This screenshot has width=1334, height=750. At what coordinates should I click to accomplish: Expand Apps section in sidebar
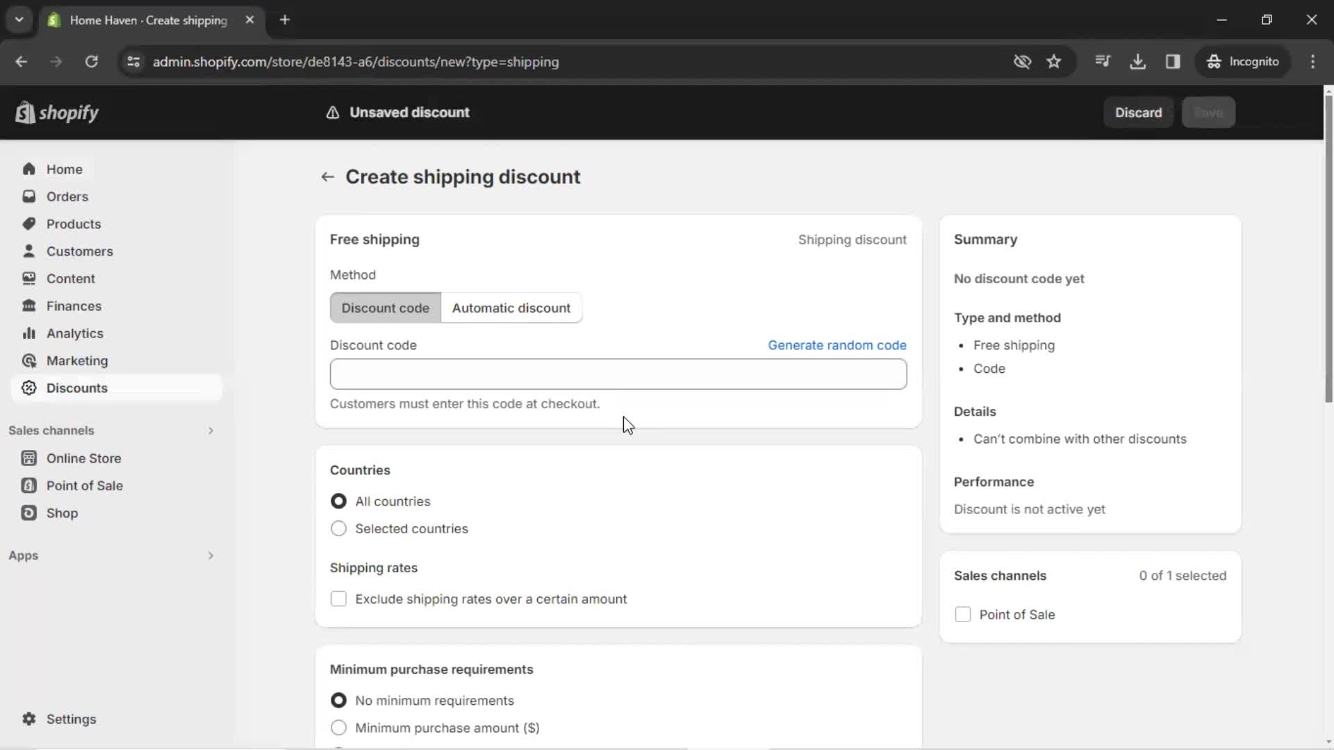(x=210, y=555)
